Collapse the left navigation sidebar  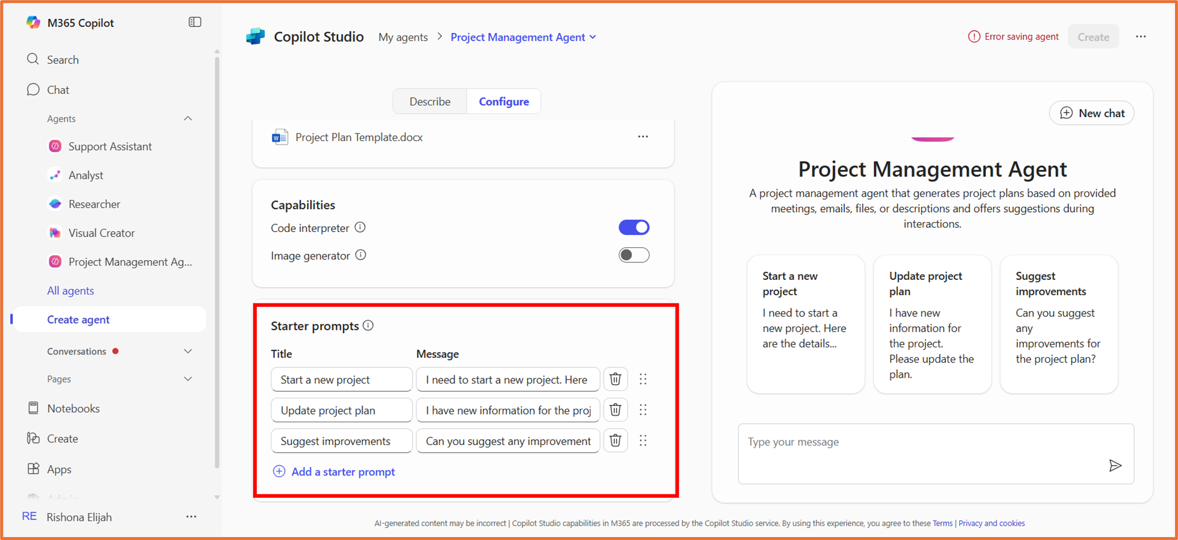tap(194, 22)
